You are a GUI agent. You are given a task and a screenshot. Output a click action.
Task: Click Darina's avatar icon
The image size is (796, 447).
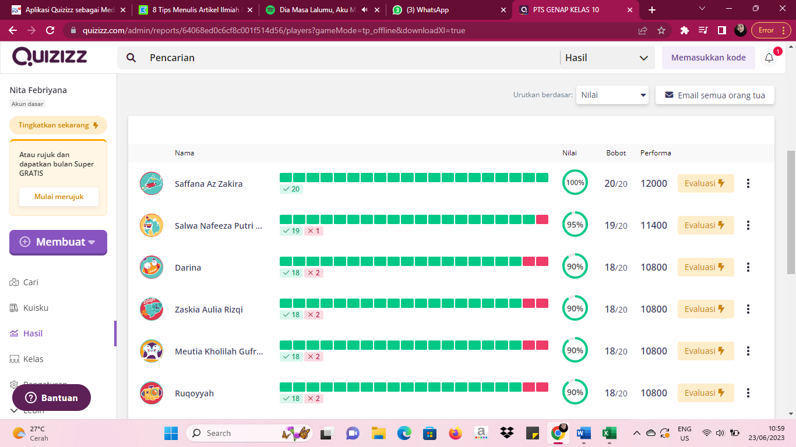[152, 268]
